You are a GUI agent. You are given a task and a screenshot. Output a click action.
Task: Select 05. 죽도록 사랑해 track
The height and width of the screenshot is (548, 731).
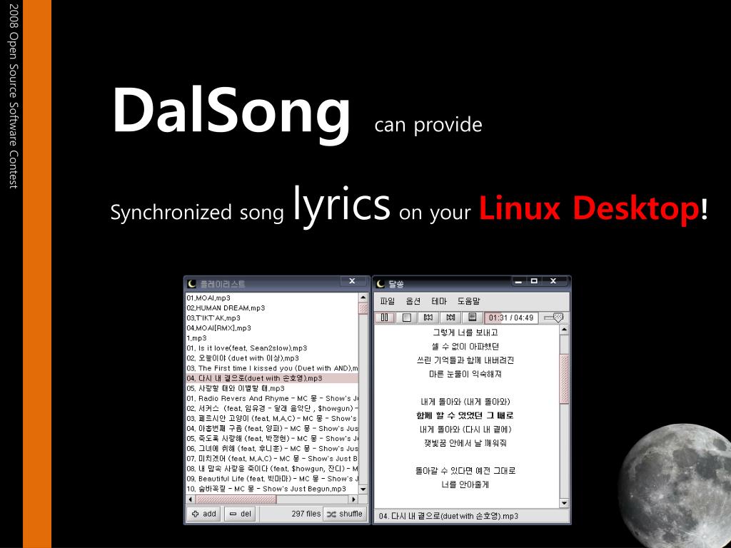(x=272, y=439)
